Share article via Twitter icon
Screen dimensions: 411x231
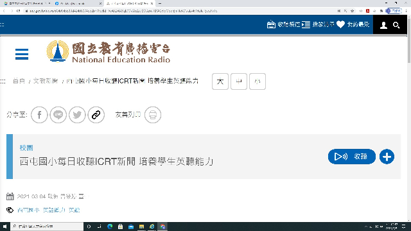[77, 115]
